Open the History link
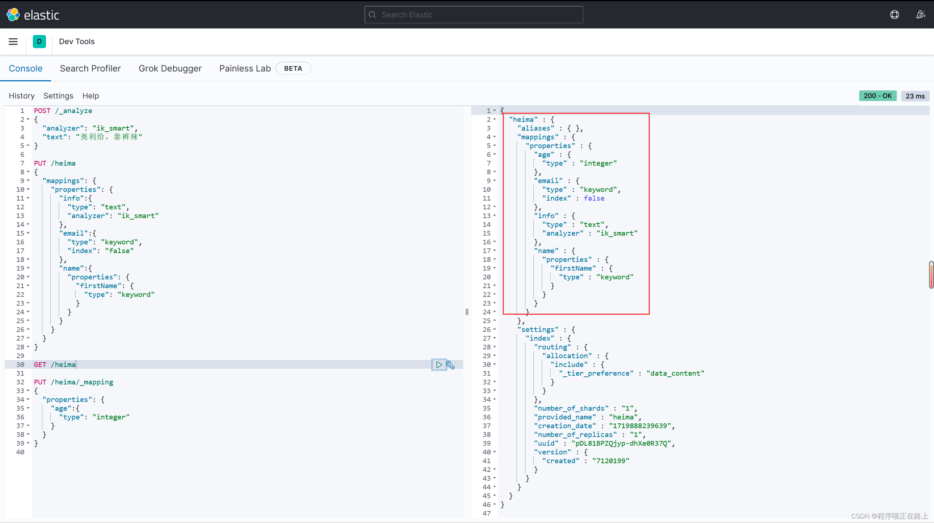The height and width of the screenshot is (523, 934). point(22,96)
